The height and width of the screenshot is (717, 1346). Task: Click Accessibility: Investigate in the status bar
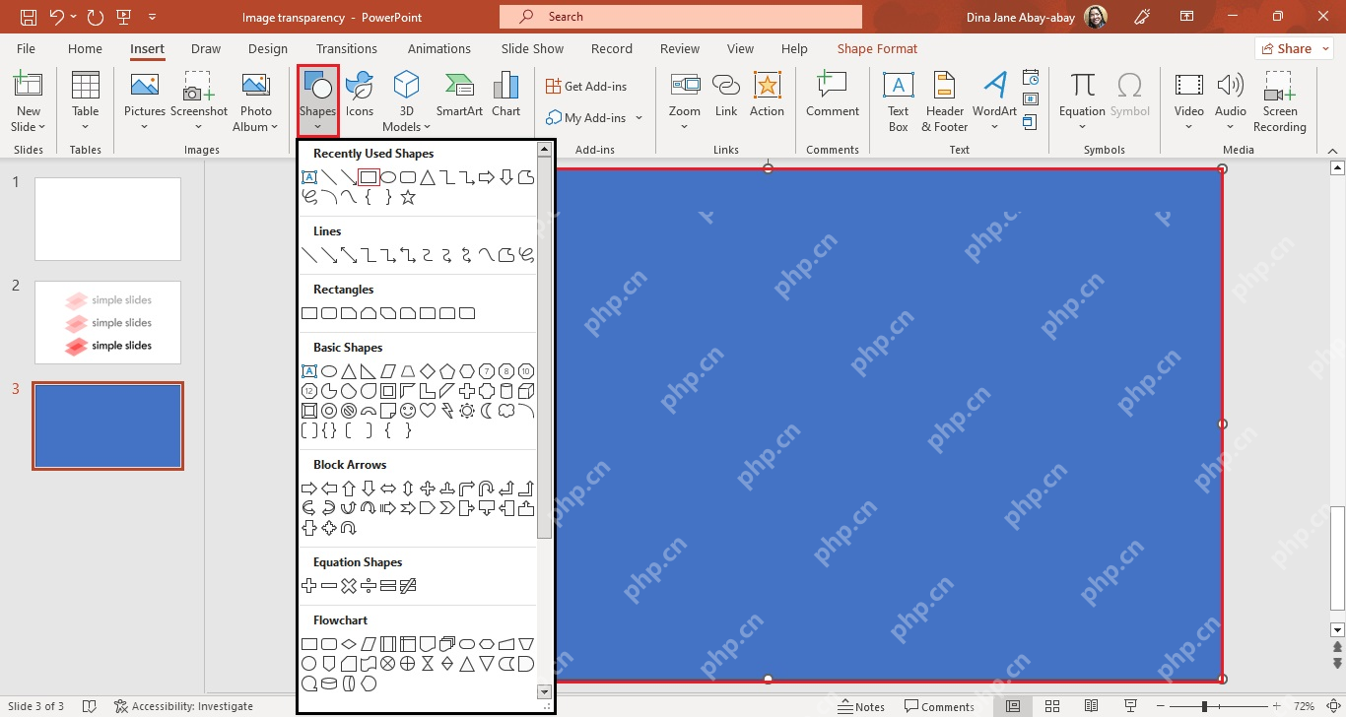click(x=183, y=706)
